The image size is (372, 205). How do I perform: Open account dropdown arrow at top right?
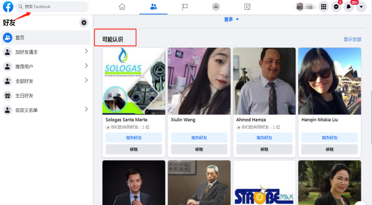361,7
